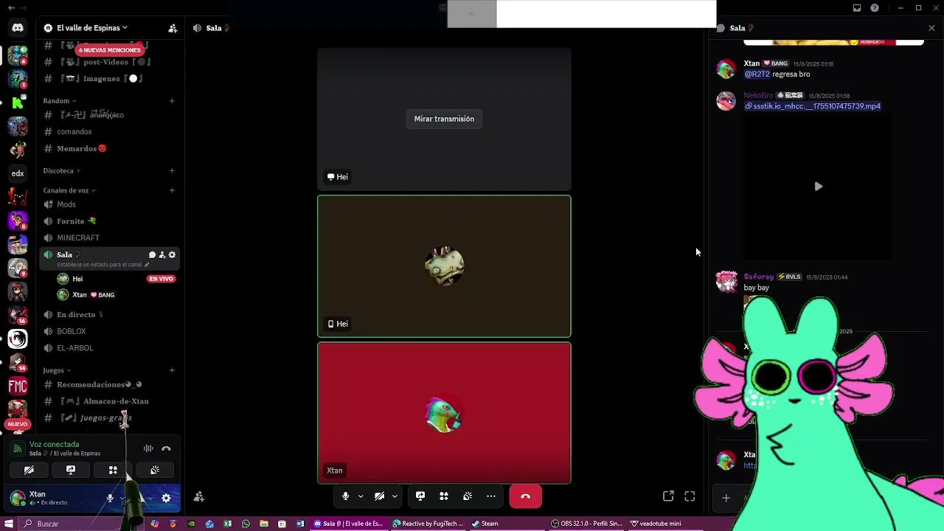Collapse the Random category
This screenshot has height=531, width=944.
[x=59, y=100]
